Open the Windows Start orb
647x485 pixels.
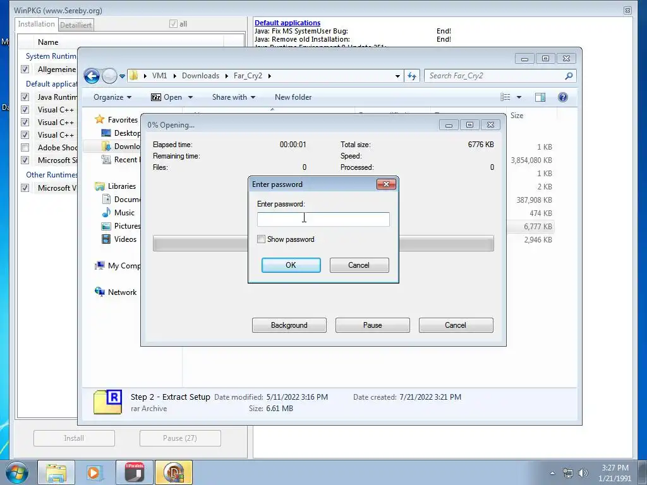17,472
